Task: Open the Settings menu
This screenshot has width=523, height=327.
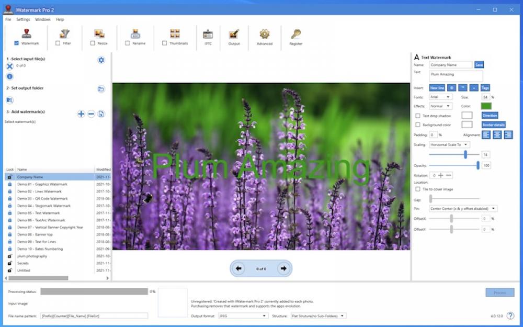Action: tap(22, 19)
